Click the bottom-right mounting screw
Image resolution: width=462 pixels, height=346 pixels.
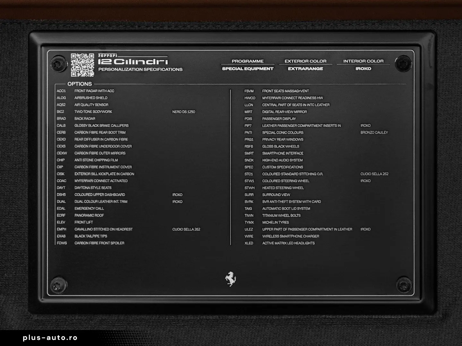(x=403, y=285)
